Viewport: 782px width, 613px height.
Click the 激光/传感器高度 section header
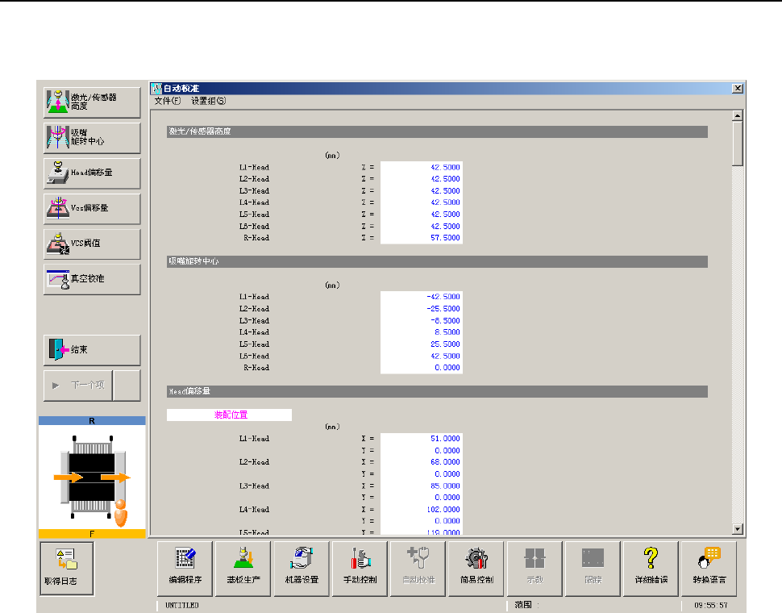[437, 131]
